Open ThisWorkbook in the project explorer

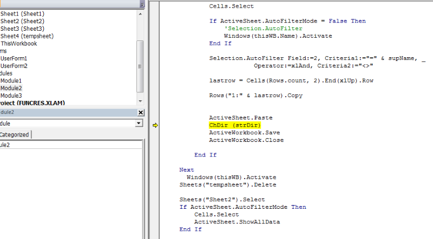pos(19,43)
